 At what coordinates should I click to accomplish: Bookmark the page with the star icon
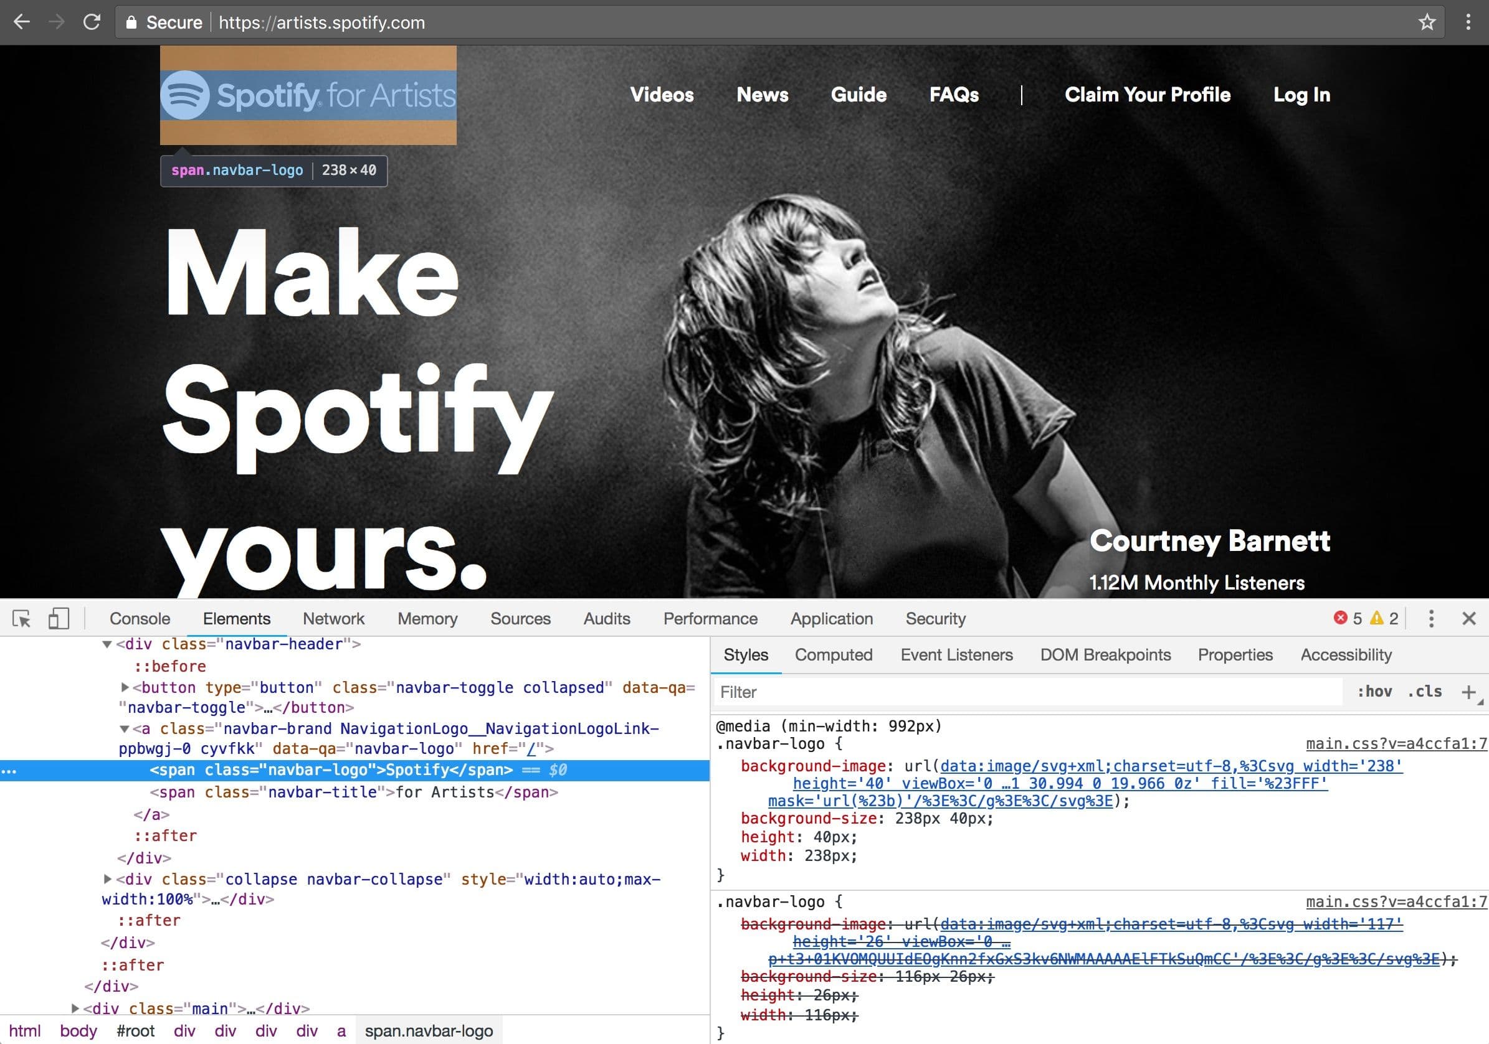click(x=1427, y=22)
